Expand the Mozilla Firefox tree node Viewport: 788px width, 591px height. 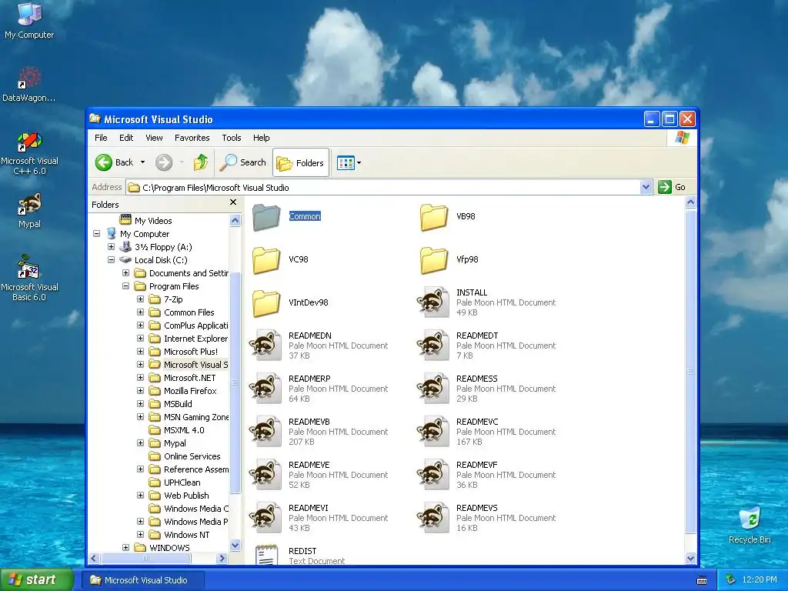pyautogui.click(x=140, y=390)
